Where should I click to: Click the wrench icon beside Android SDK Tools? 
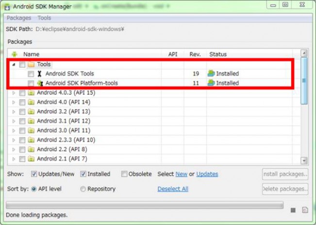pos(39,74)
